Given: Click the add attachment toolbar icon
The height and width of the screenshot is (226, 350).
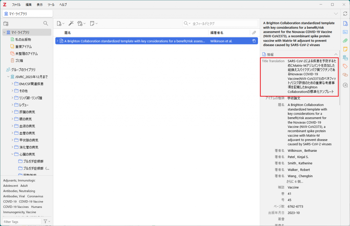Looking at the screenshot, I should pos(81,24).
